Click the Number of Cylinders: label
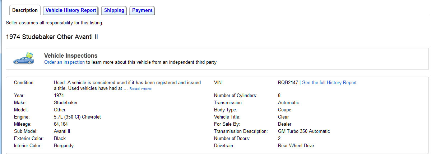The image size is (431, 154). click(x=236, y=95)
